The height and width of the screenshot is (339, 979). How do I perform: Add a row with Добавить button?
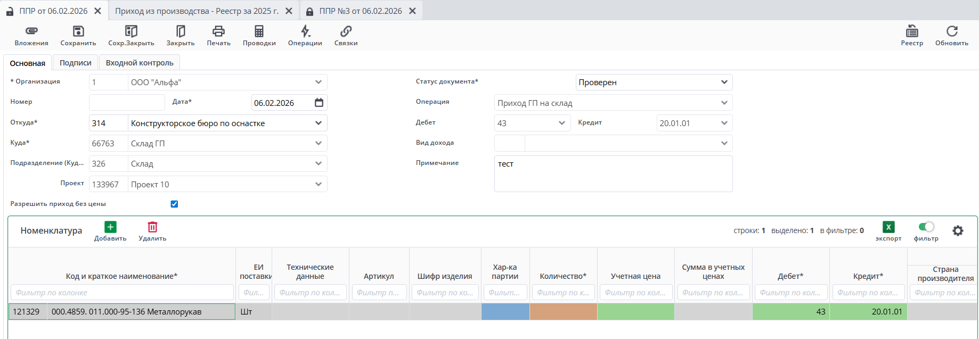[x=110, y=231]
